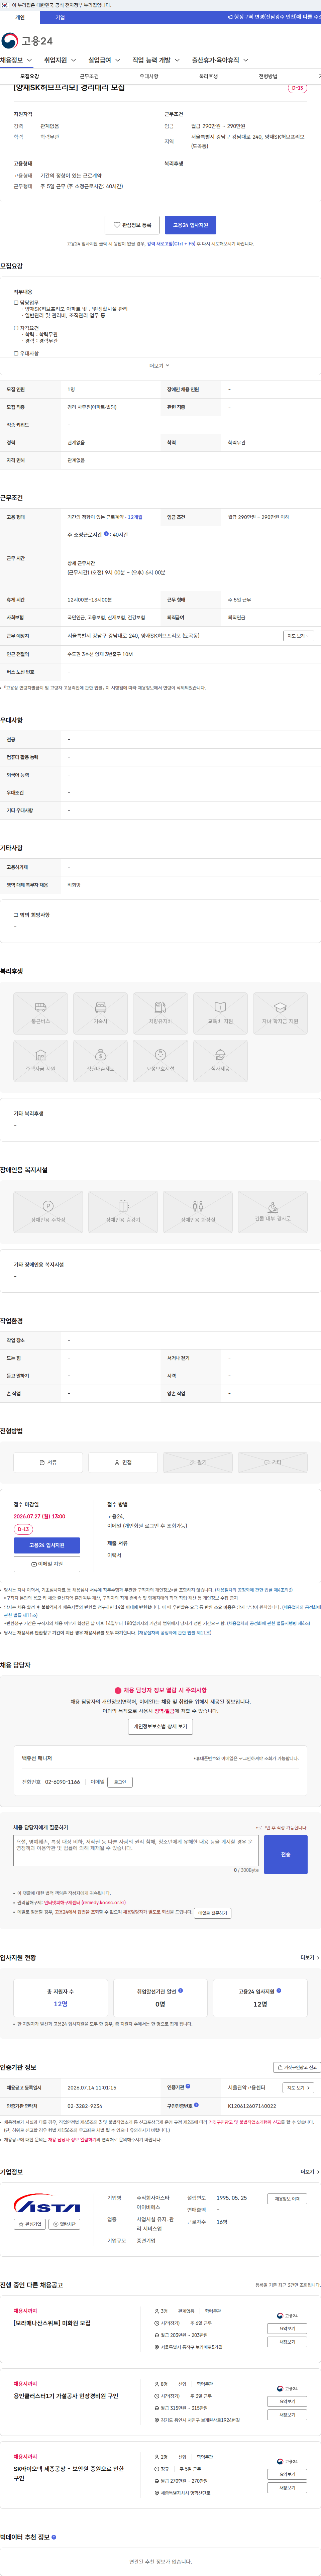
Task: Switch to the 복리후생 section tab
Action: (208, 76)
